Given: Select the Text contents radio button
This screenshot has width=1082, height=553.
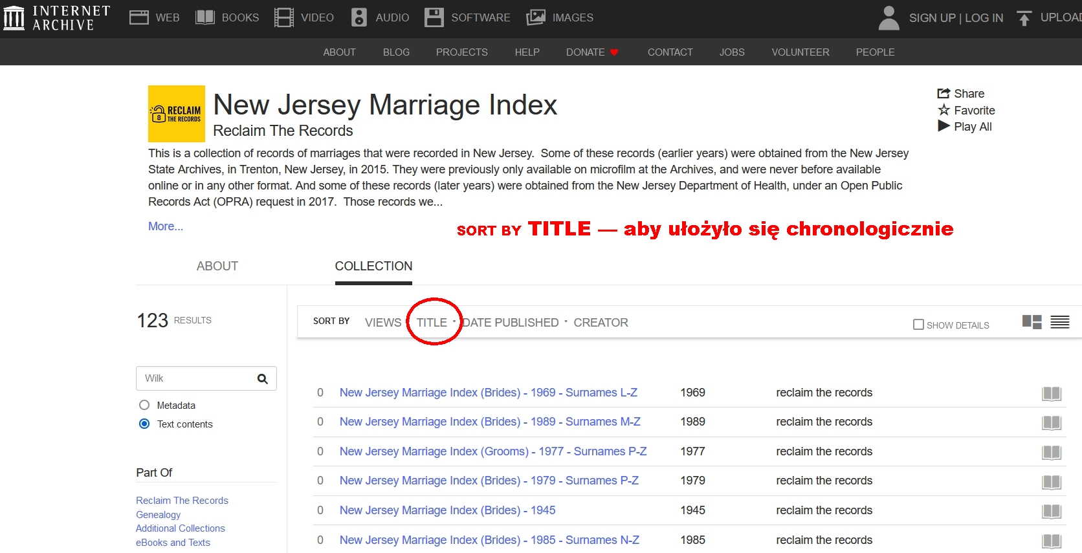Looking at the screenshot, I should [144, 424].
